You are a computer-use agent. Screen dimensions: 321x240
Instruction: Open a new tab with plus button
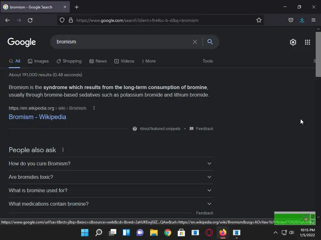tap(76, 7)
